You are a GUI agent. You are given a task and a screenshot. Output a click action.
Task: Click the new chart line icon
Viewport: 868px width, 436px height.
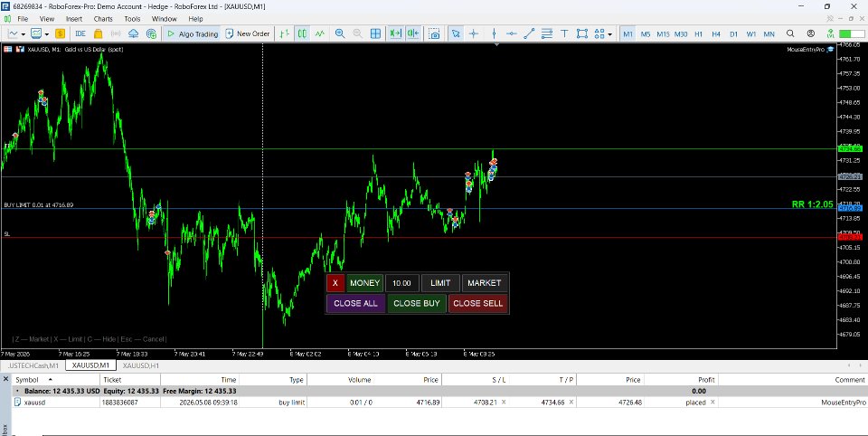click(x=13, y=33)
